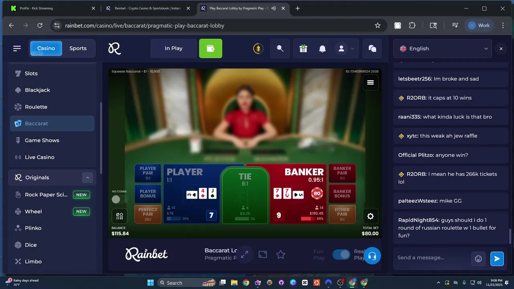Favorite the game with star icon
This screenshot has width=514, height=289.
(281, 254)
